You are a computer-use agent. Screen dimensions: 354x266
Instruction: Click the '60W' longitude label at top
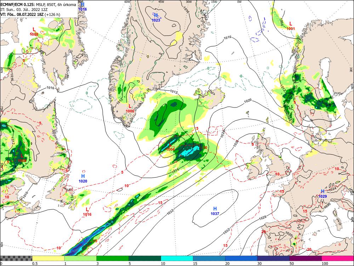tap(127, 1)
